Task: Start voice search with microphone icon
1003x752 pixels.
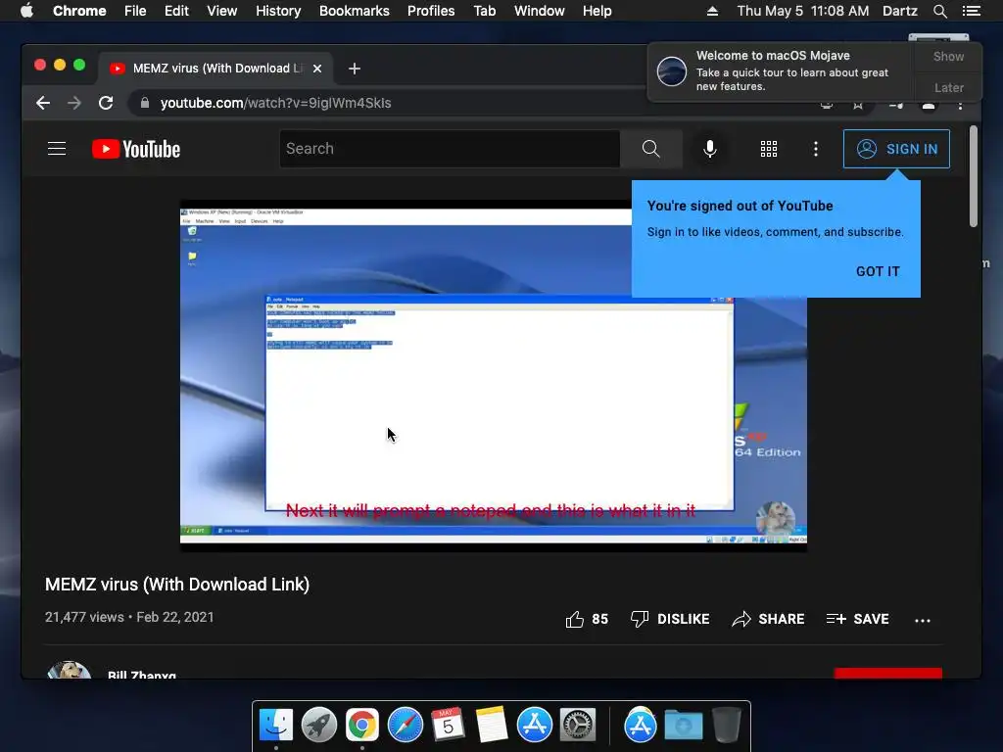Action: point(709,149)
